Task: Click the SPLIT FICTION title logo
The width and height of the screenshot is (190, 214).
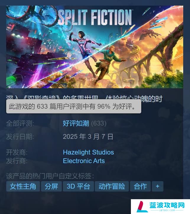Action: tap(95, 17)
